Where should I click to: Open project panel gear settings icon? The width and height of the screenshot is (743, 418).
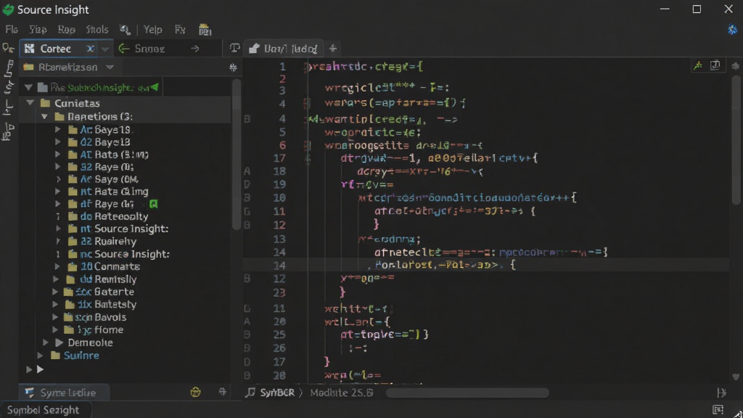(233, 67)
